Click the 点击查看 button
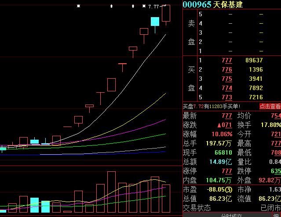The height and width of the screenshot is (217, 281). point(270,106)
